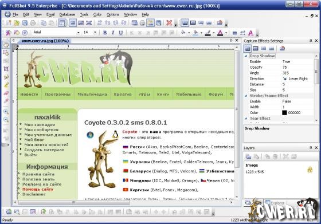This screenshot has width=321, height=224.
Task: Click the Opacity value 75
Action: tap(284, 67)
